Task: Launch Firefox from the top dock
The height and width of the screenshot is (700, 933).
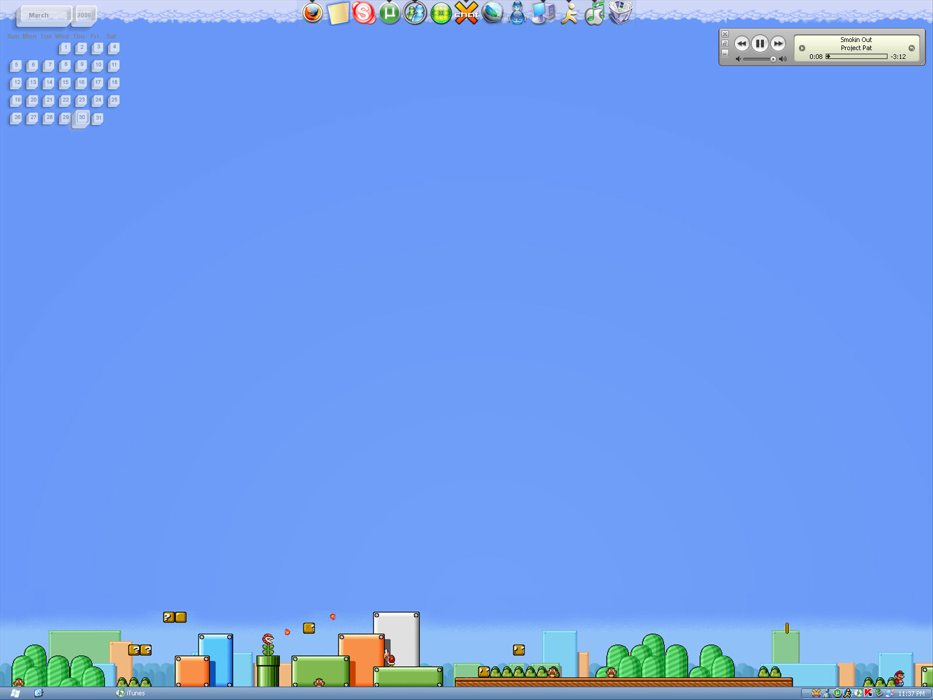Action: click(x=313, y=13)
